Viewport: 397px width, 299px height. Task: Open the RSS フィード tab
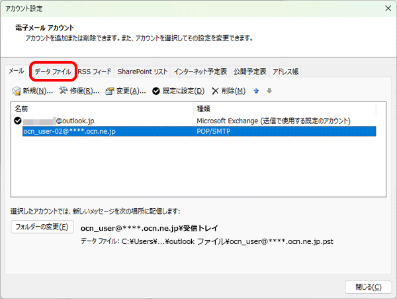[95, 71]
